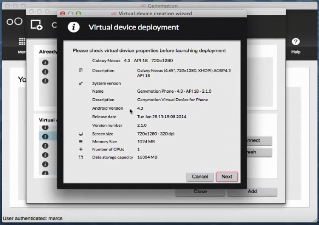Click the fifth info icon in the Virtual list
Screen dimensions: 319x225
pos(45,164)
